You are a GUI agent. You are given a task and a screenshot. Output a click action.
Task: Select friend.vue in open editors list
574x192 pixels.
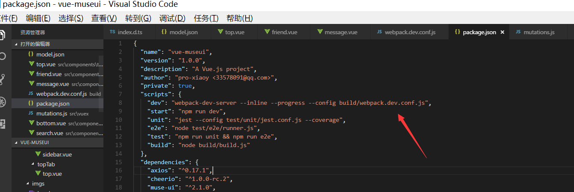pos(58,74)
